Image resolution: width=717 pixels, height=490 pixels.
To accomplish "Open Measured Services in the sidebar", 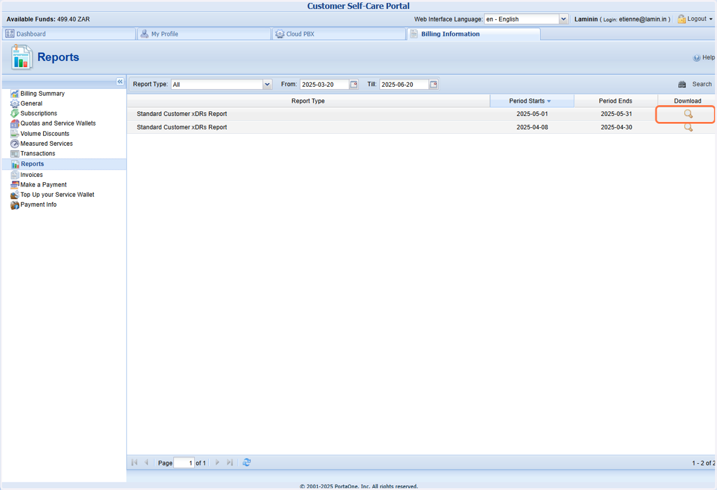I will [47, 143].
